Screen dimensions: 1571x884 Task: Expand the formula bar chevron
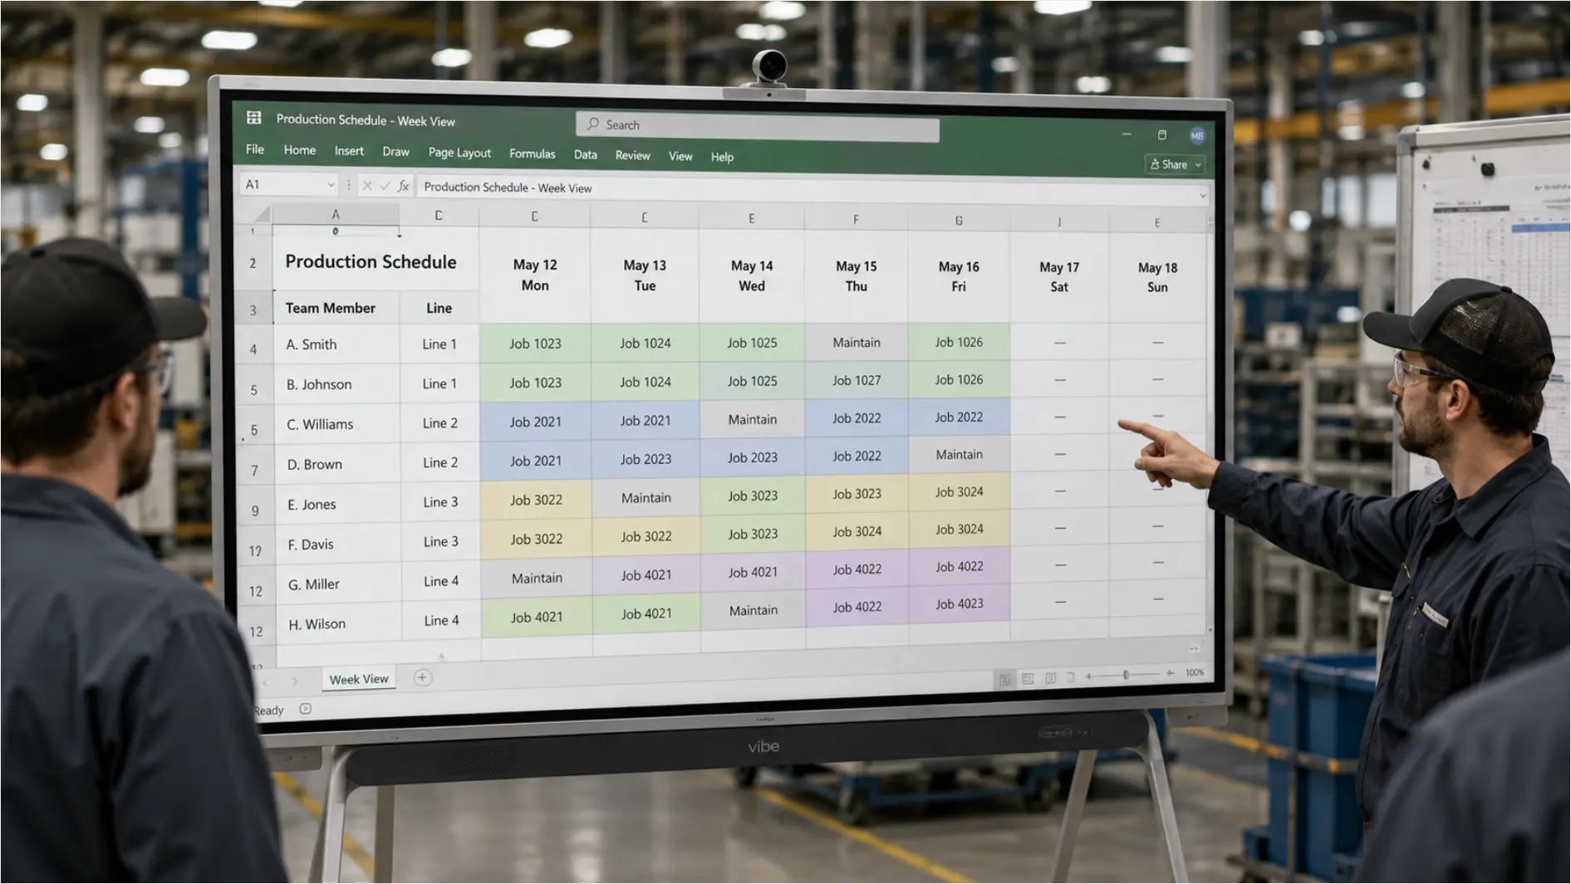pos(1202,196)
